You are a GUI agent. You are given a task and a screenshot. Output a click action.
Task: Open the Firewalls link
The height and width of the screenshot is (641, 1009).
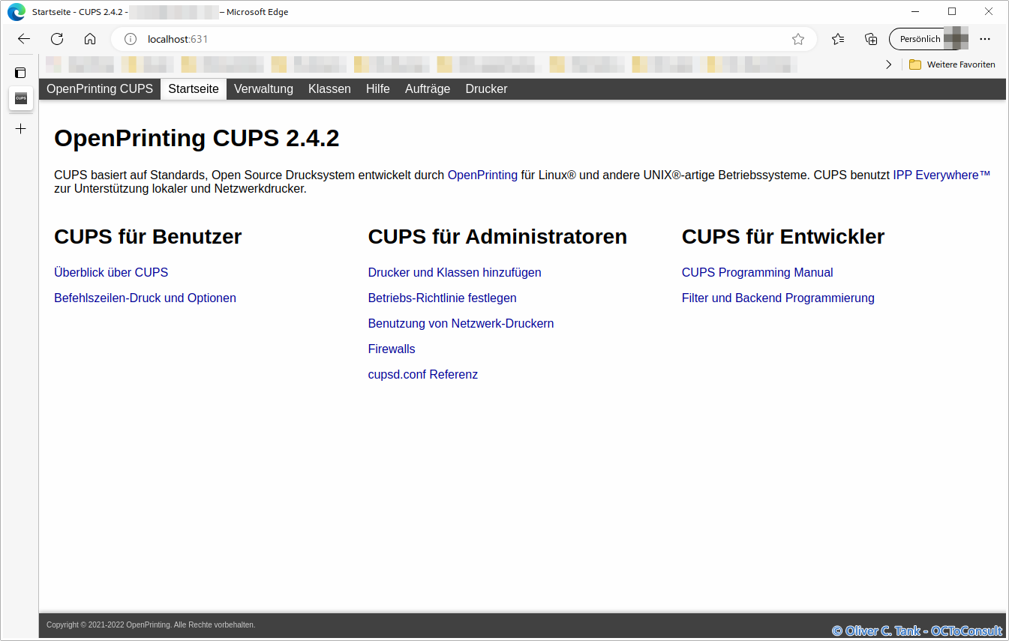tap(392, 349)
